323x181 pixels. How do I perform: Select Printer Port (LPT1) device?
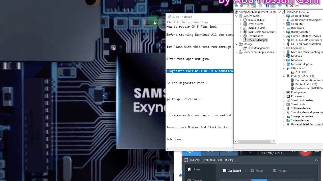point(304,84)
